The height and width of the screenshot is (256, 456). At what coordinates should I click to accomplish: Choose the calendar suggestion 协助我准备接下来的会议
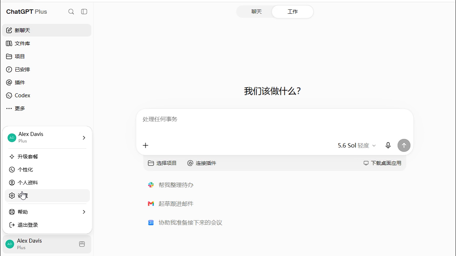point(185,222)
